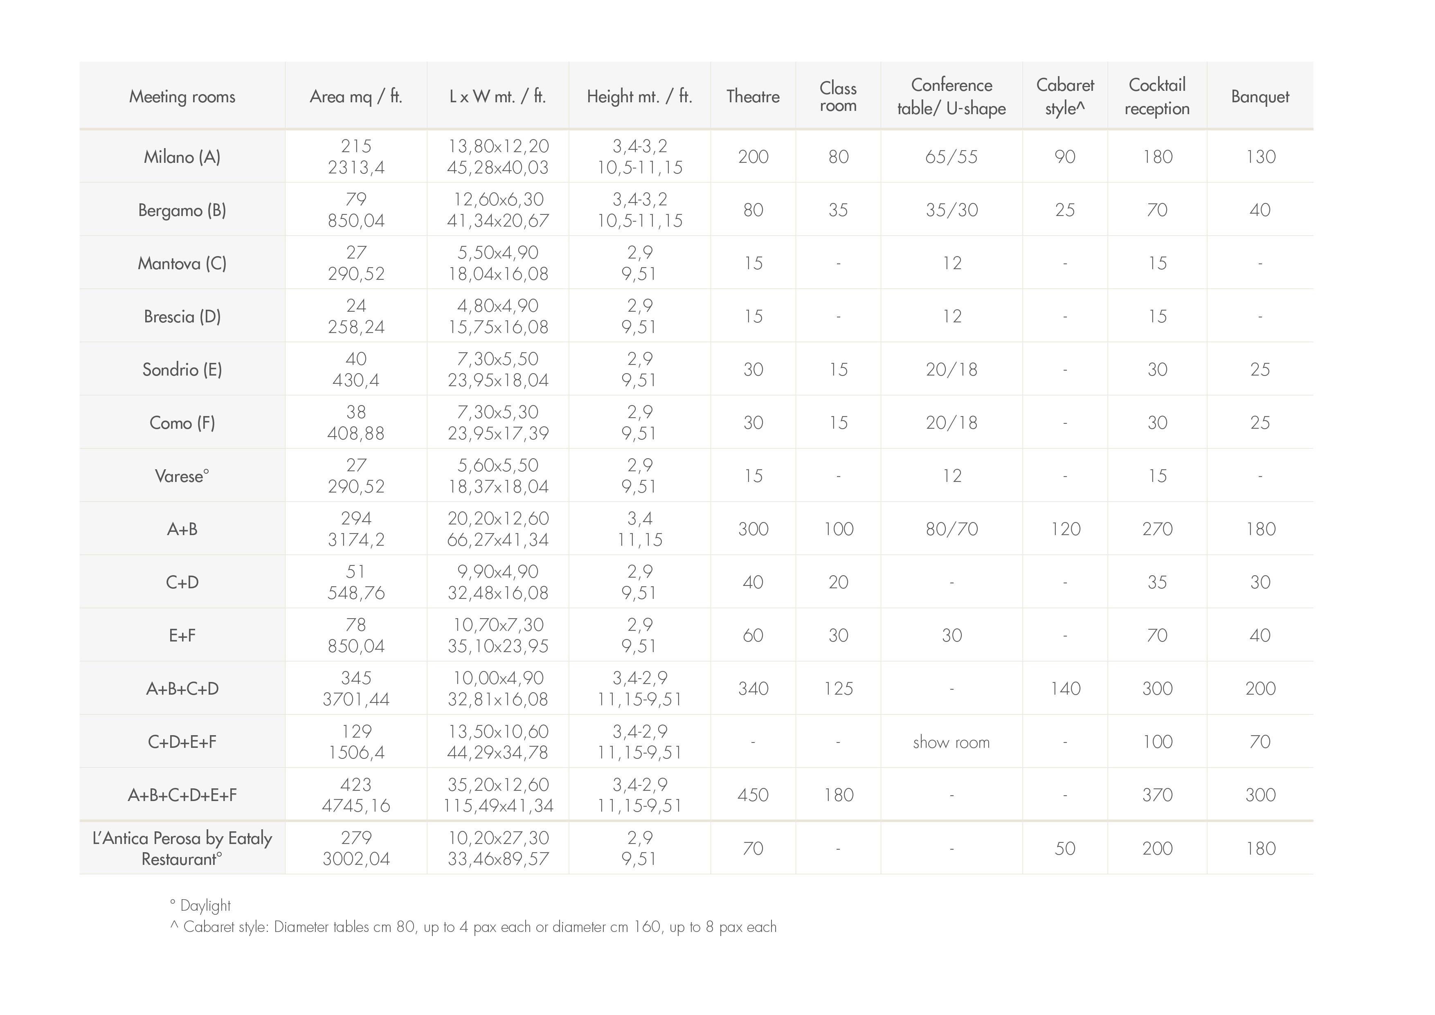The height and width of the screenshot is (1015, 1435).
Task: Click restaurant area cell '279 3002,04'
Action: pyautogui.click(x=355, y=848)
